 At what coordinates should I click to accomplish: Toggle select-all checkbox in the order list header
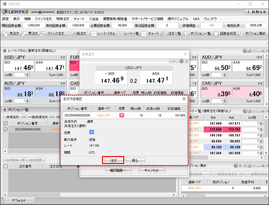[x=5, y=166]
